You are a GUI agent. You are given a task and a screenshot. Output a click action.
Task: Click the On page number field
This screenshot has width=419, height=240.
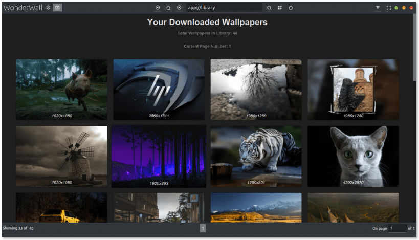point(397,228)
